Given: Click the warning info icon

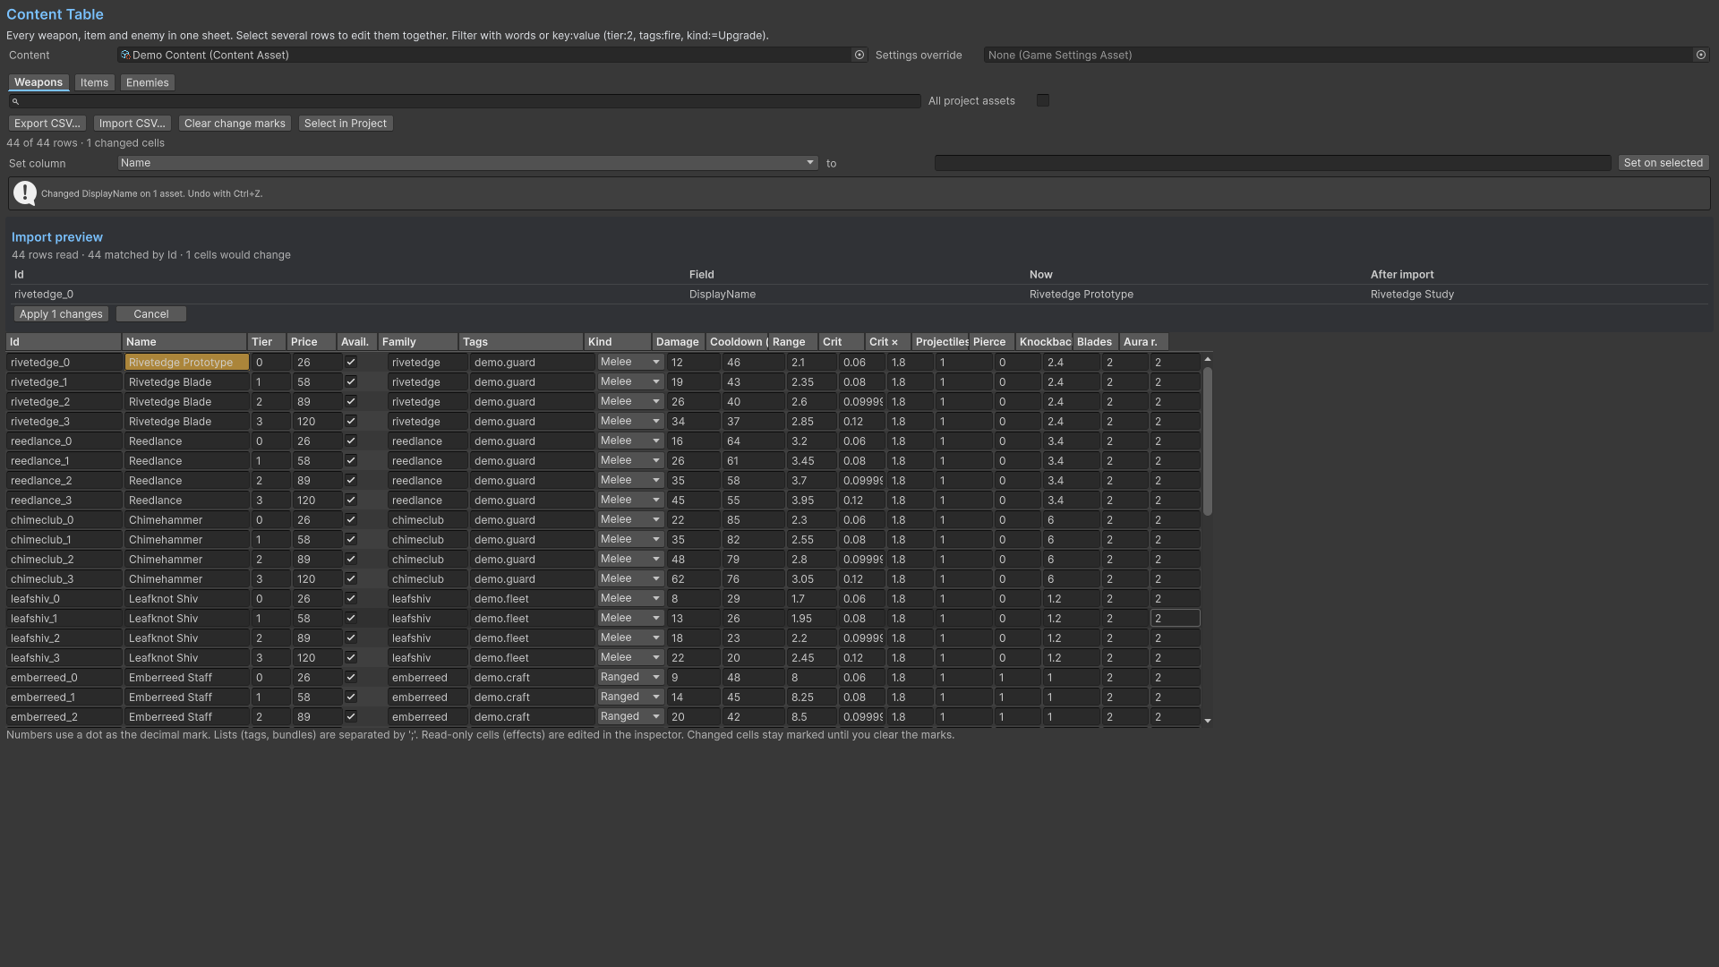Looking at the screenshot, I should click(x=25, y=193).
